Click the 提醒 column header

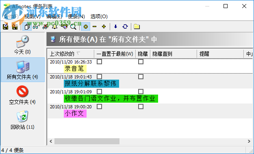pos(220,54)
